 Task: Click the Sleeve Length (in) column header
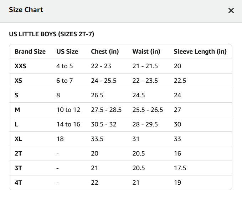pyautogui.click(x=200, y=51)
